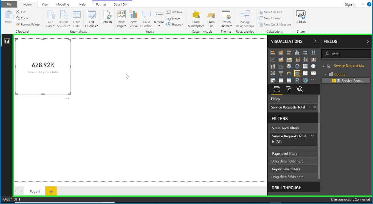Click the highlighted Card visualization icon
Image resolution: width=373 pixels, height=204 pixels.
point(297,73)
